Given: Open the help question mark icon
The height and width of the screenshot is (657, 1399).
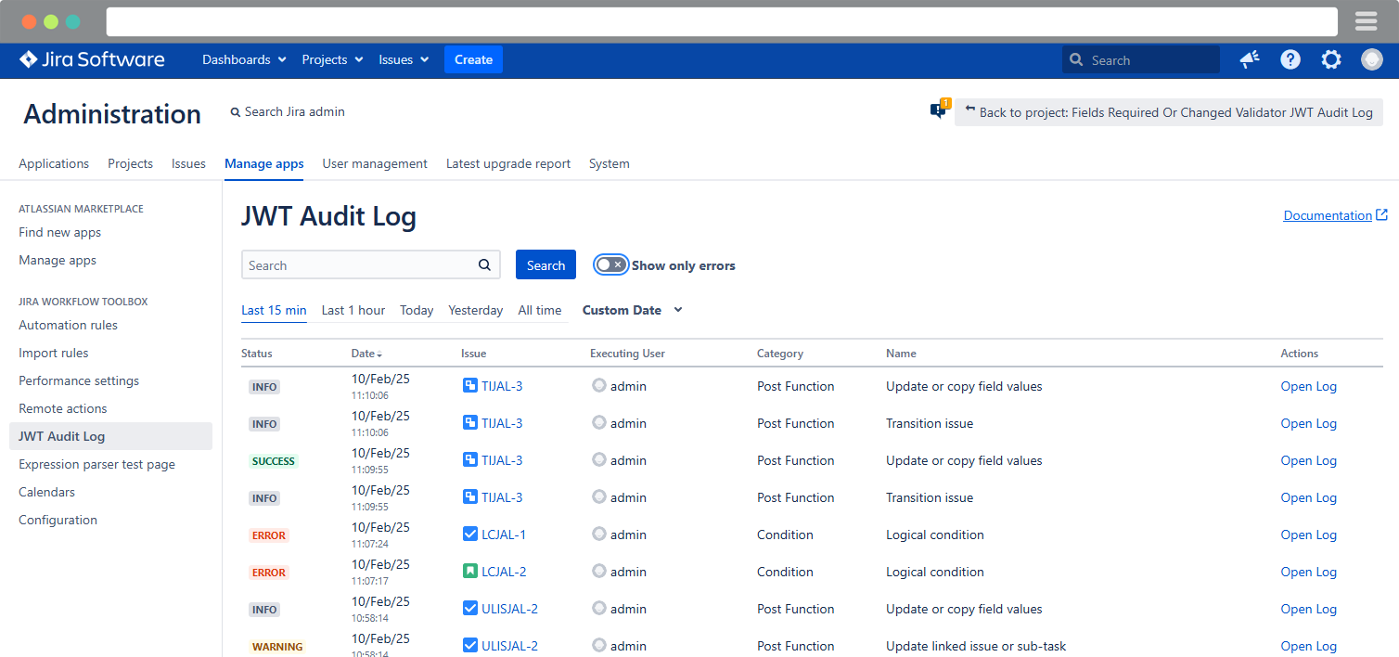Looking at the screenshot, I should click(x=1290, y=59).
